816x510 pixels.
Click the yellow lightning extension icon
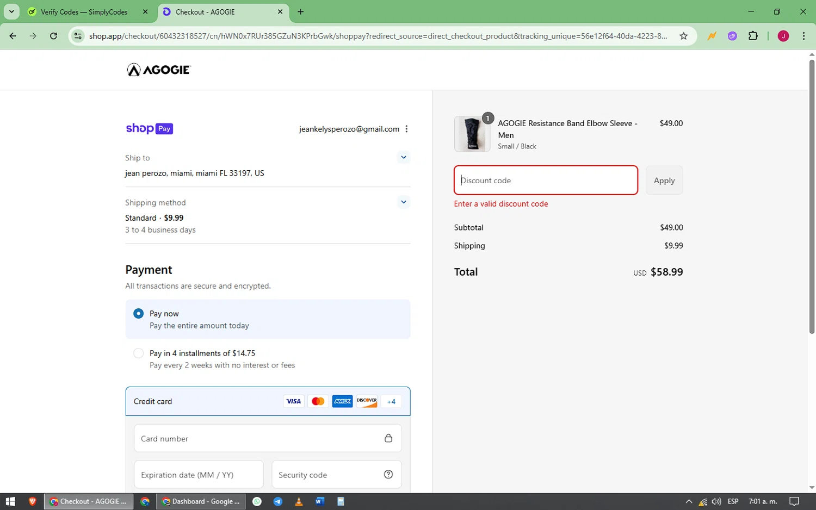tap(712, 36)
